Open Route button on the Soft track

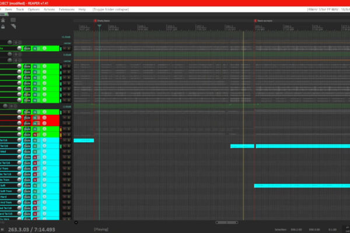click(x=27, y=185)
